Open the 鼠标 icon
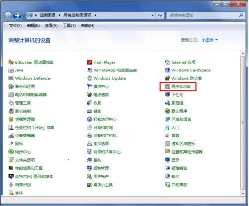249x206 pixels. click(11, 143)
